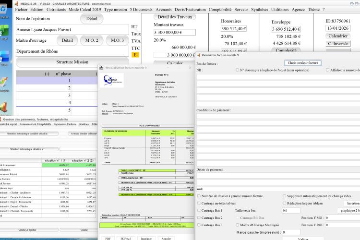Image resolution: width=360 pixels, height=240 pixels.
Task: Click the company logo in invoice preview
Action: pyautogui.click(x=112, y=80)
